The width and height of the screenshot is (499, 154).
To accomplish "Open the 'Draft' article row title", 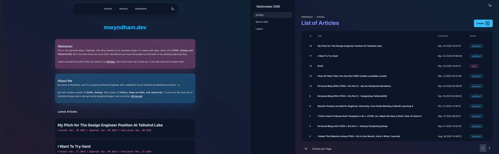I will [x=320, y=66].
